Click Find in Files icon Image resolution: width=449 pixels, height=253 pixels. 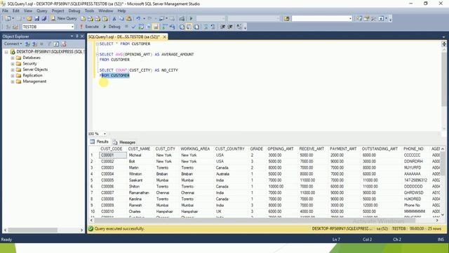pyautogui.click(x=286, y=18)
